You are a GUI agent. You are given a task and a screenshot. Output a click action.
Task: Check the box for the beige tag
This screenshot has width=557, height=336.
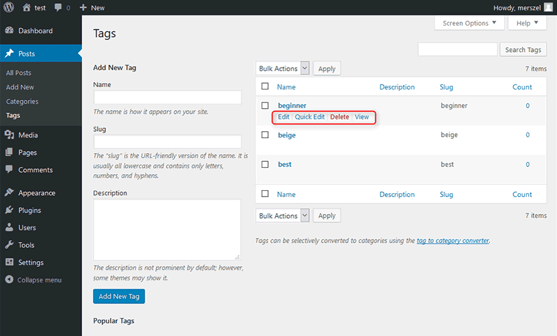tap(265, 134)
